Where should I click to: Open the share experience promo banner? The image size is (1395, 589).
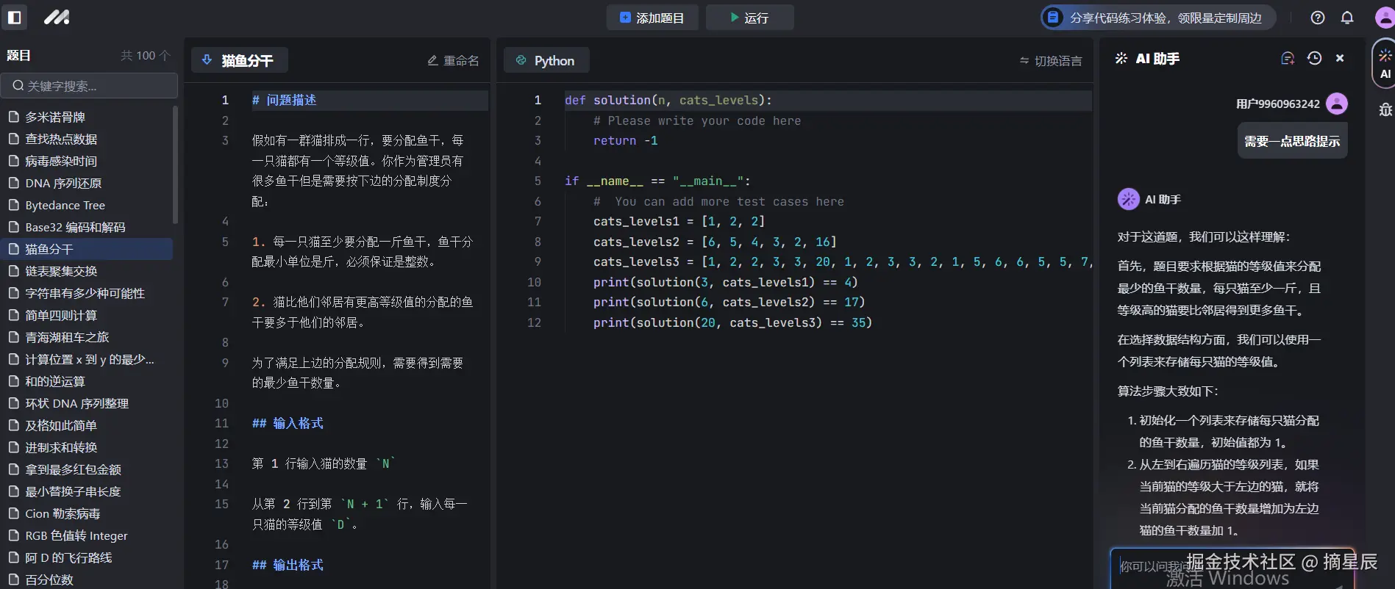point(1157,18)
